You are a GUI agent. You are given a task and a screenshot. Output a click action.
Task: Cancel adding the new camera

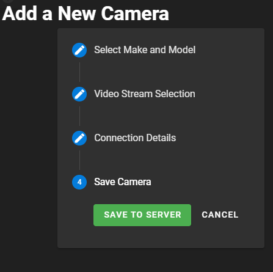pos(220,215)
